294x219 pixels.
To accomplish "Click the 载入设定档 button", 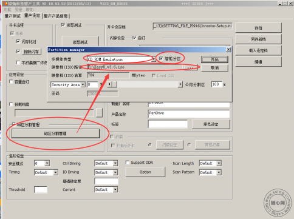I will [x=258, y=50].
